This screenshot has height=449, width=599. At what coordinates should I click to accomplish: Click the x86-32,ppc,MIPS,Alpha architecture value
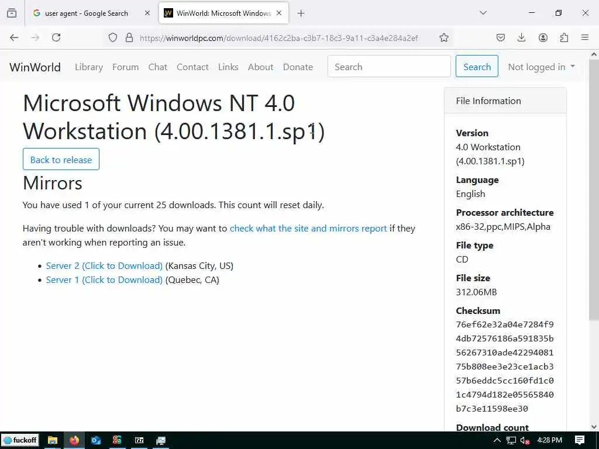point(503,227)
